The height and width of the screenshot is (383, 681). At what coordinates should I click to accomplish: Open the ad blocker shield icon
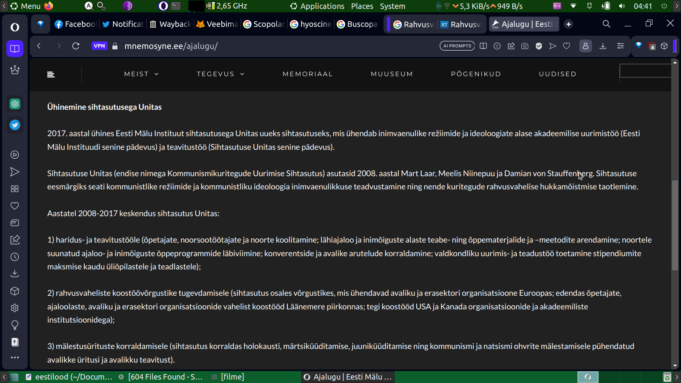(x=539, y=46)
